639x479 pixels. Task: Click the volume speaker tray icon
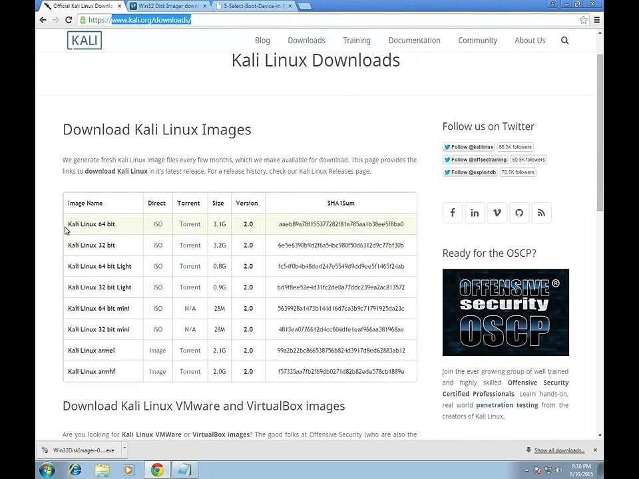(x=558, y=470)
